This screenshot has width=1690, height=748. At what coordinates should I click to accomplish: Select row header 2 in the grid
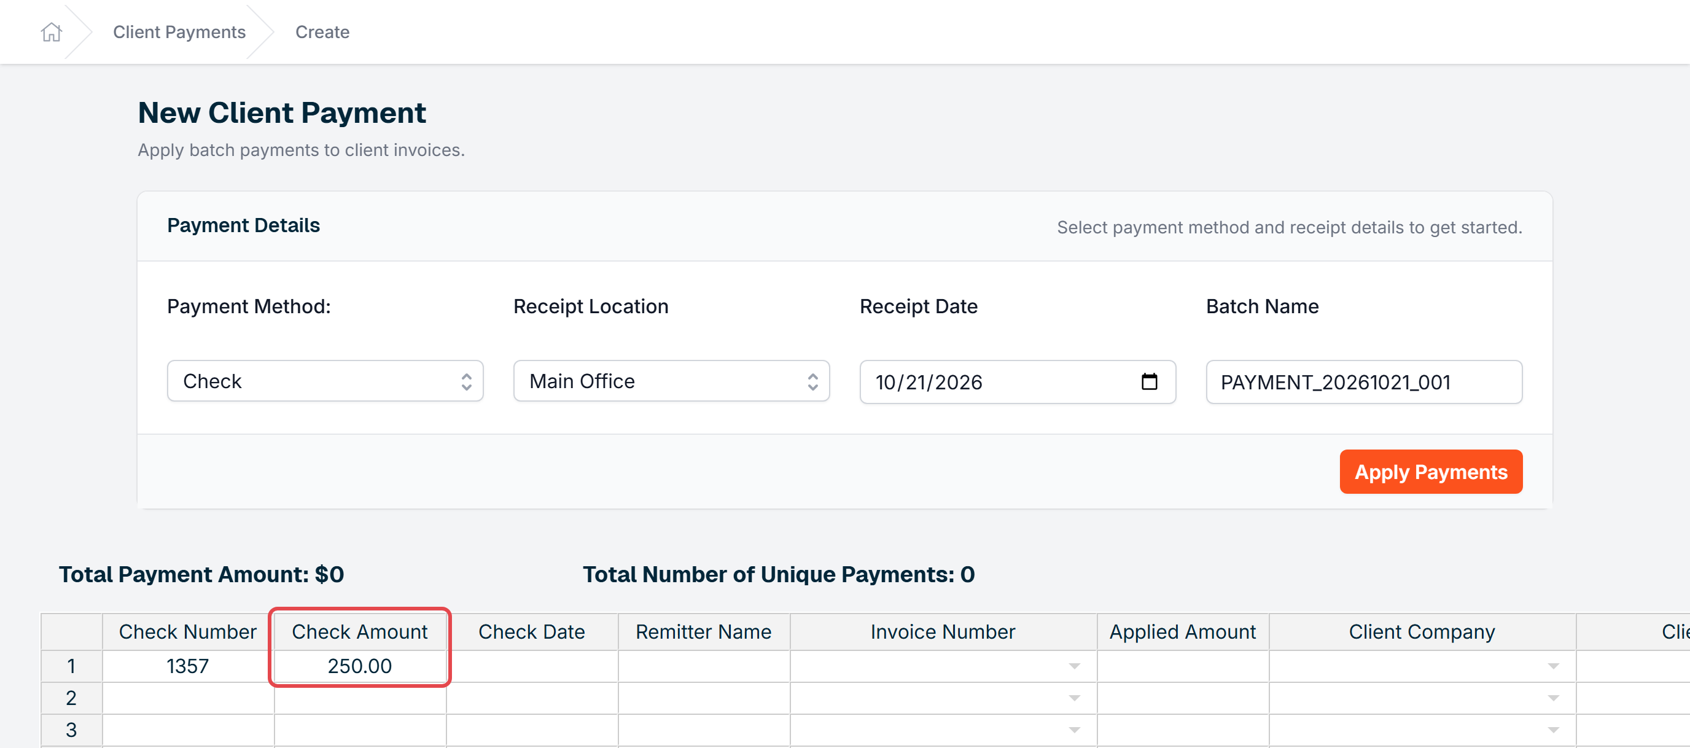coord(71,698)
